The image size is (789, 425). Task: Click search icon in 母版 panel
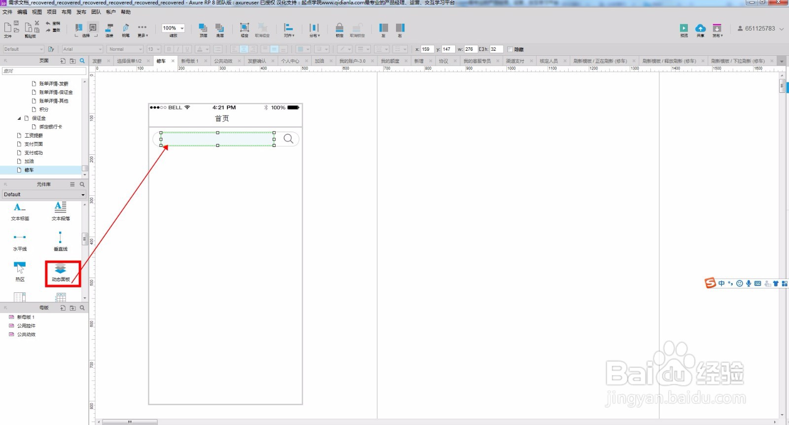click(82, 307)
